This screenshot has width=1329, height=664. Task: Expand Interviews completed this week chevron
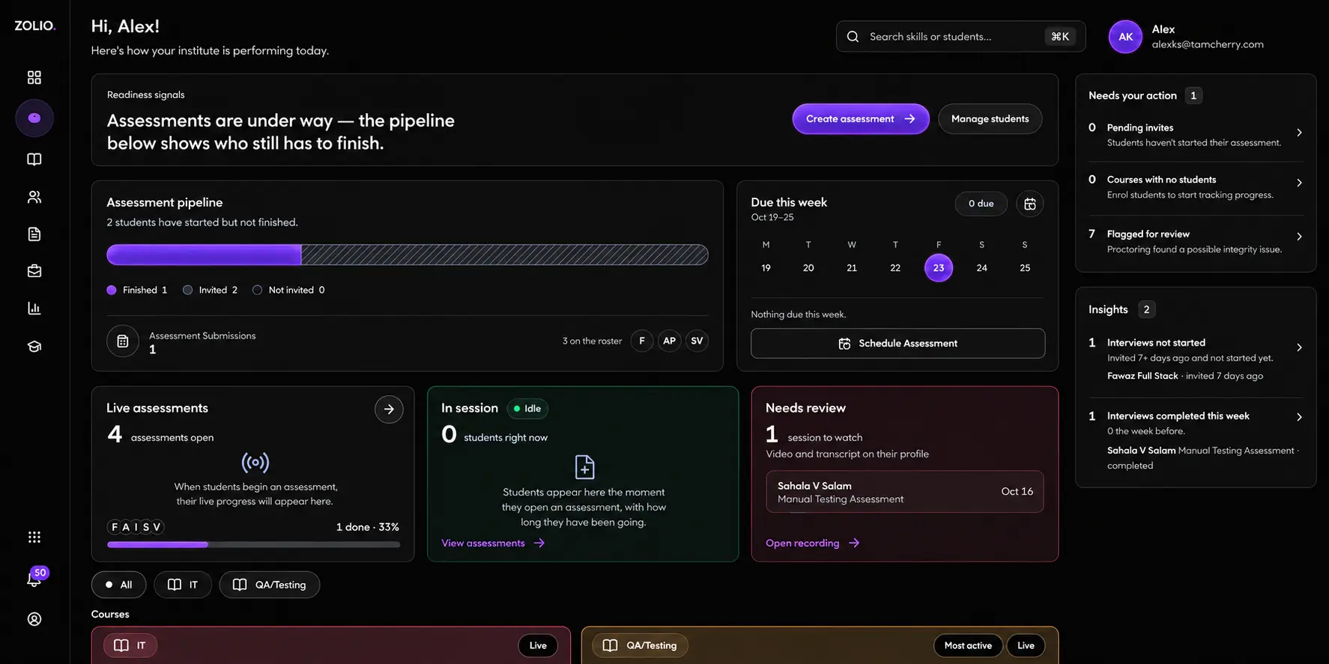(x=1299, y=417)
